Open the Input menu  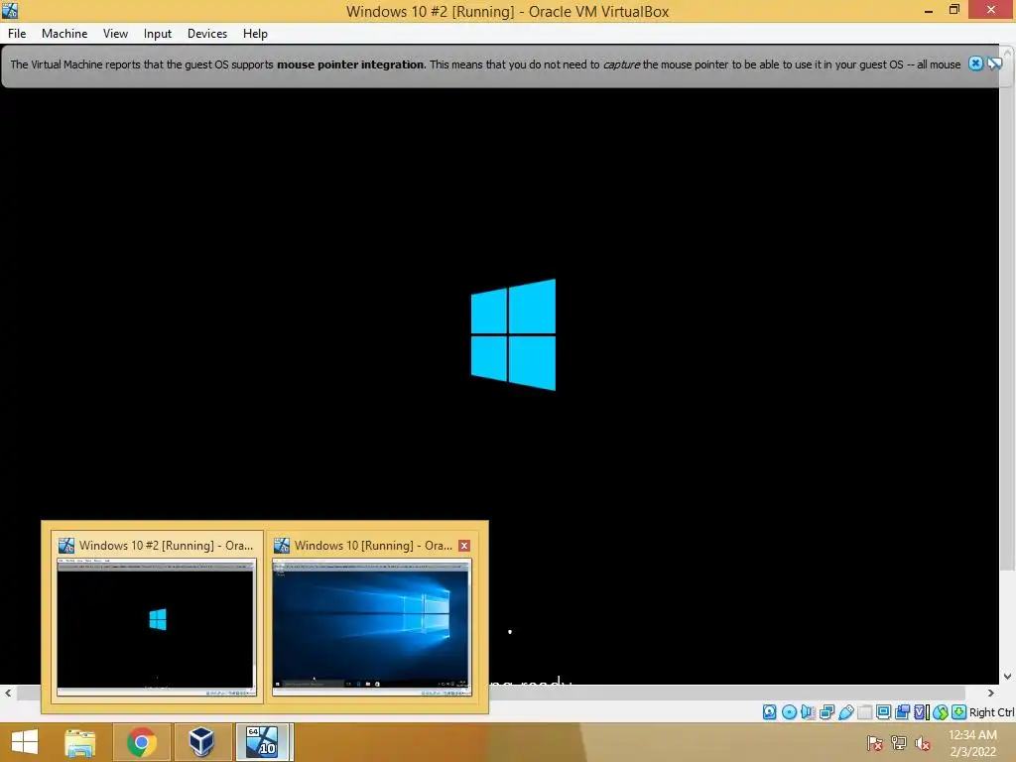click(158, 34)
